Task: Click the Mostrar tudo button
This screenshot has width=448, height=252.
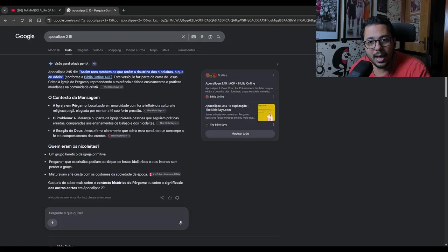Action: click(x=240, y=134)
